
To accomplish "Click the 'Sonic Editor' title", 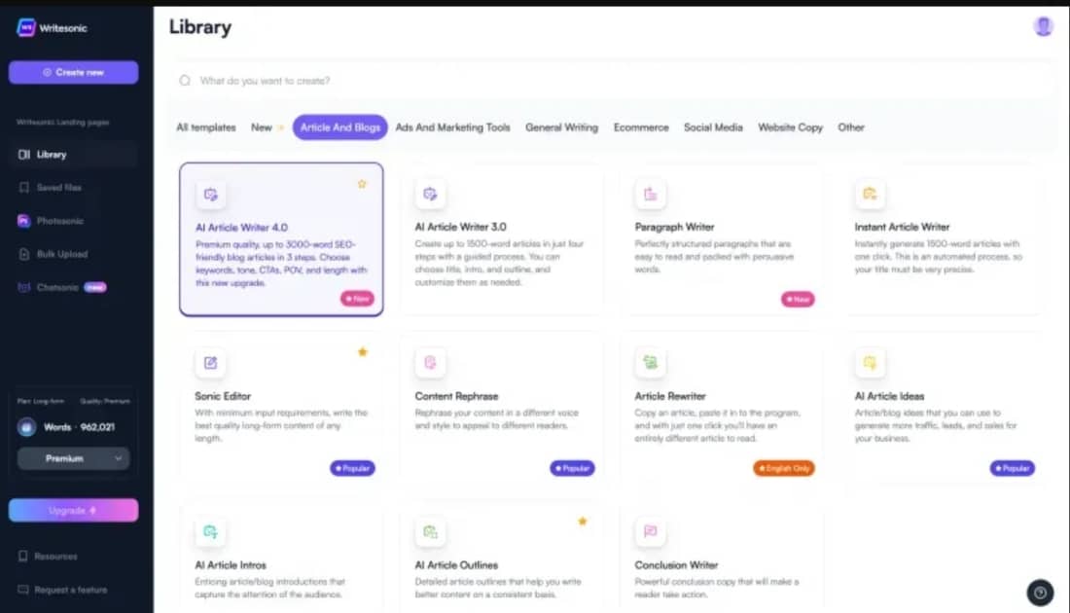I will coord(223,396).
